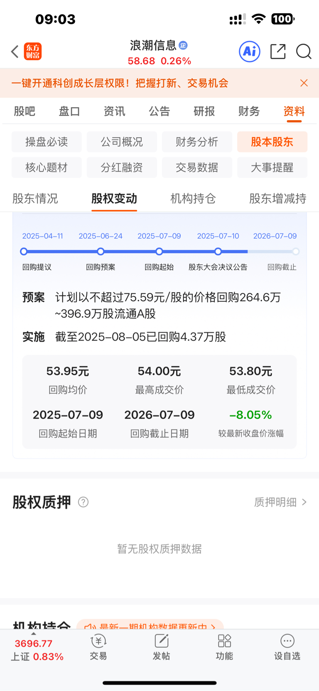Select the 股权变动 sub-tab

click(x=114, y=198)
